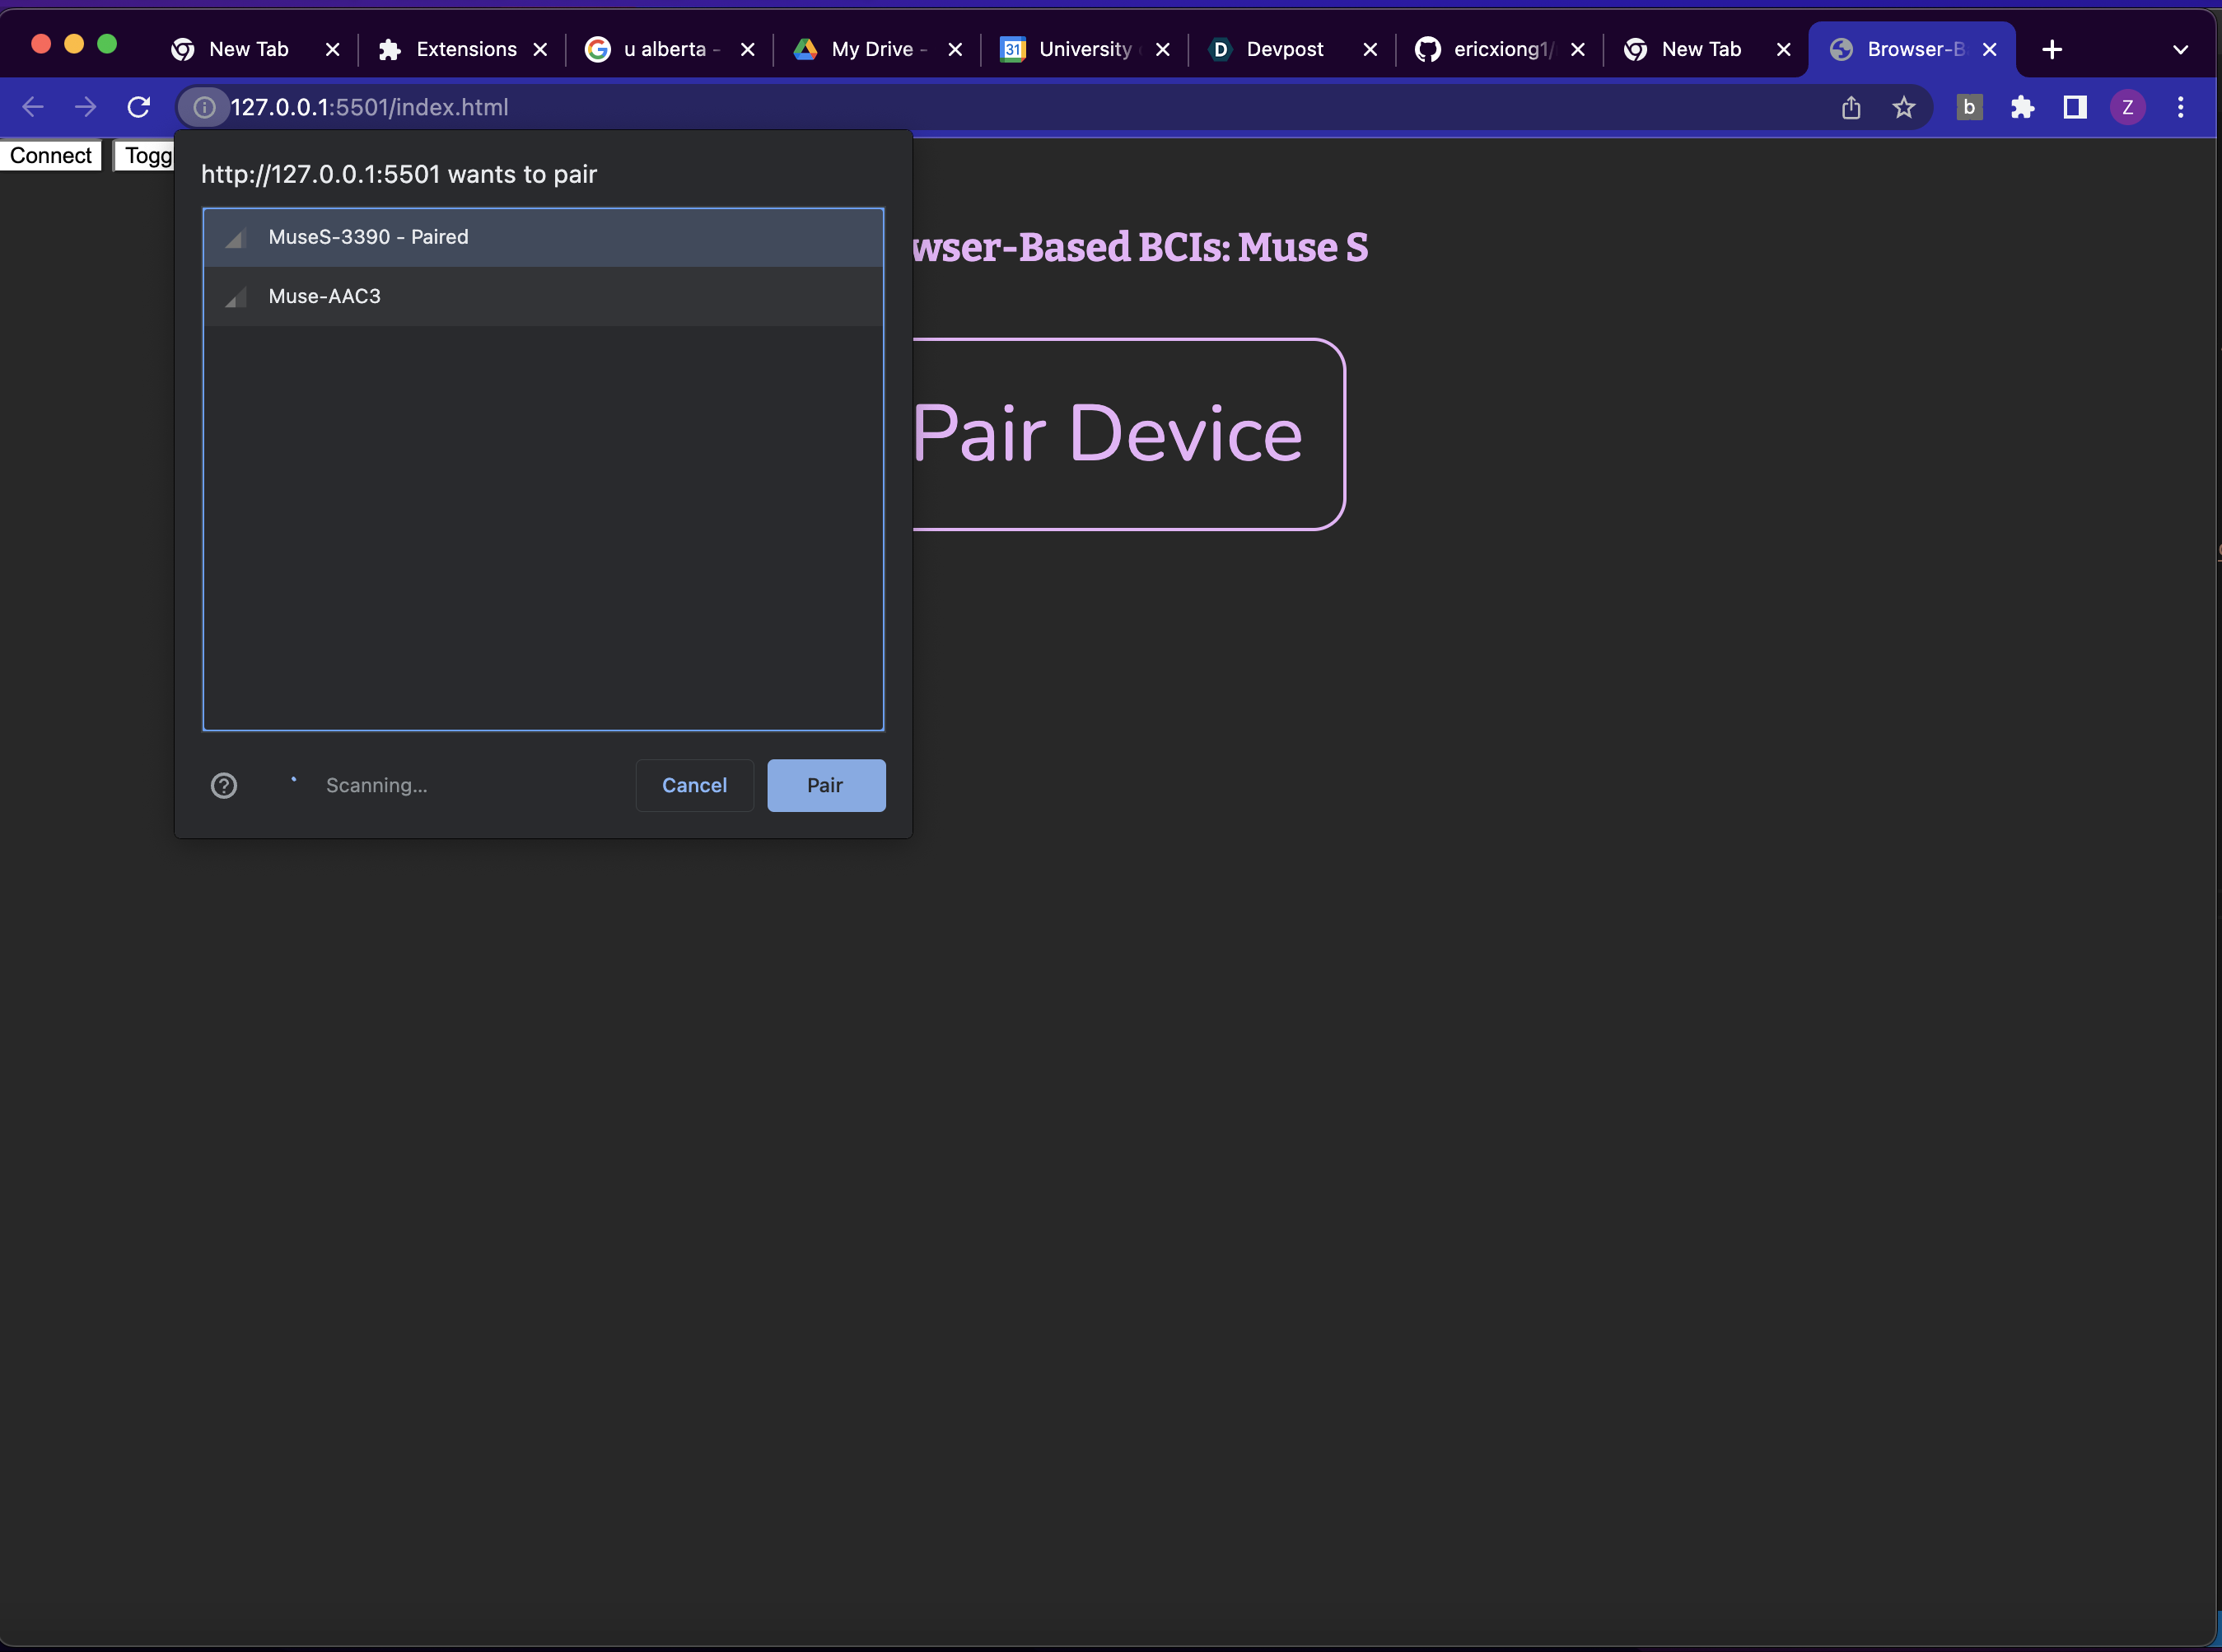This screenshot has height=1652, width=2222.
Task: Close the Extensions tab
Action: [540, 49]
